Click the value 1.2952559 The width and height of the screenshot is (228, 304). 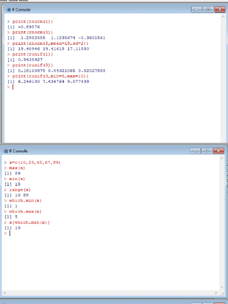[33, 38]
